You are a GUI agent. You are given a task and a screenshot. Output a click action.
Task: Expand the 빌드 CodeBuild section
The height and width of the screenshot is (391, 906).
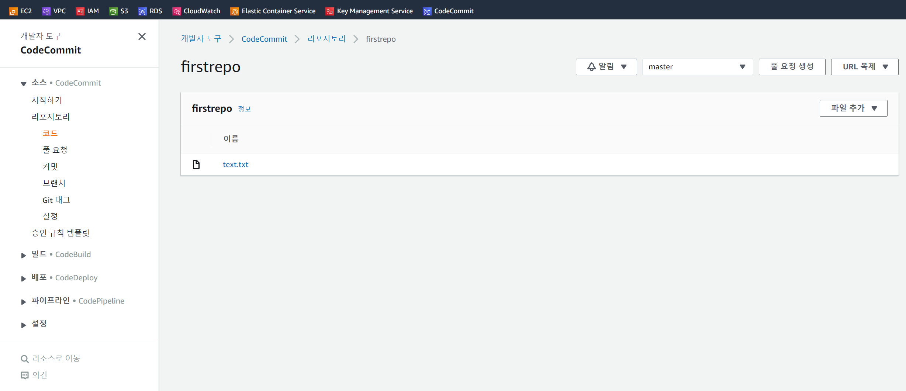(x=24, y=255)
